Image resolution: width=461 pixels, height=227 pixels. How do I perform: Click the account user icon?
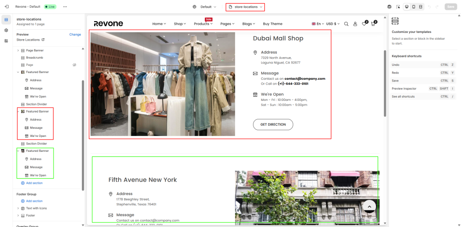[x=355, y=24]
